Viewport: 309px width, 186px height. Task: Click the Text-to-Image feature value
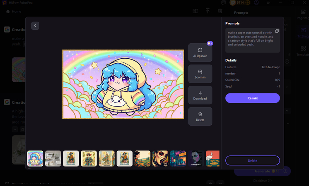click(270, 67)
